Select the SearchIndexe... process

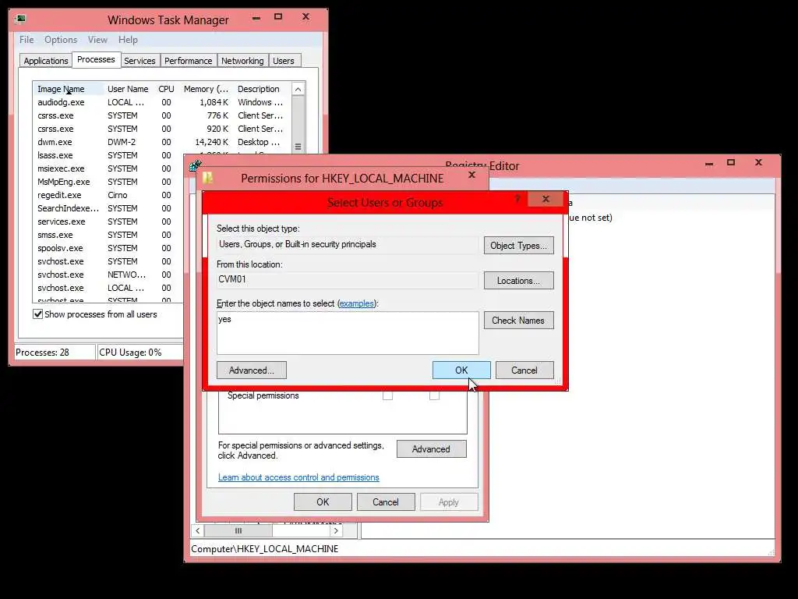(x=69, y=208)
